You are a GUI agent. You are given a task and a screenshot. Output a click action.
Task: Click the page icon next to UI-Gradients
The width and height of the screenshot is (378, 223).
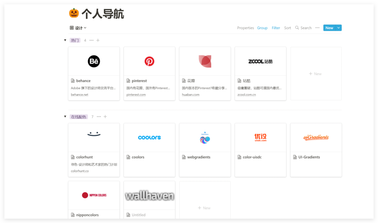point(295,157)
